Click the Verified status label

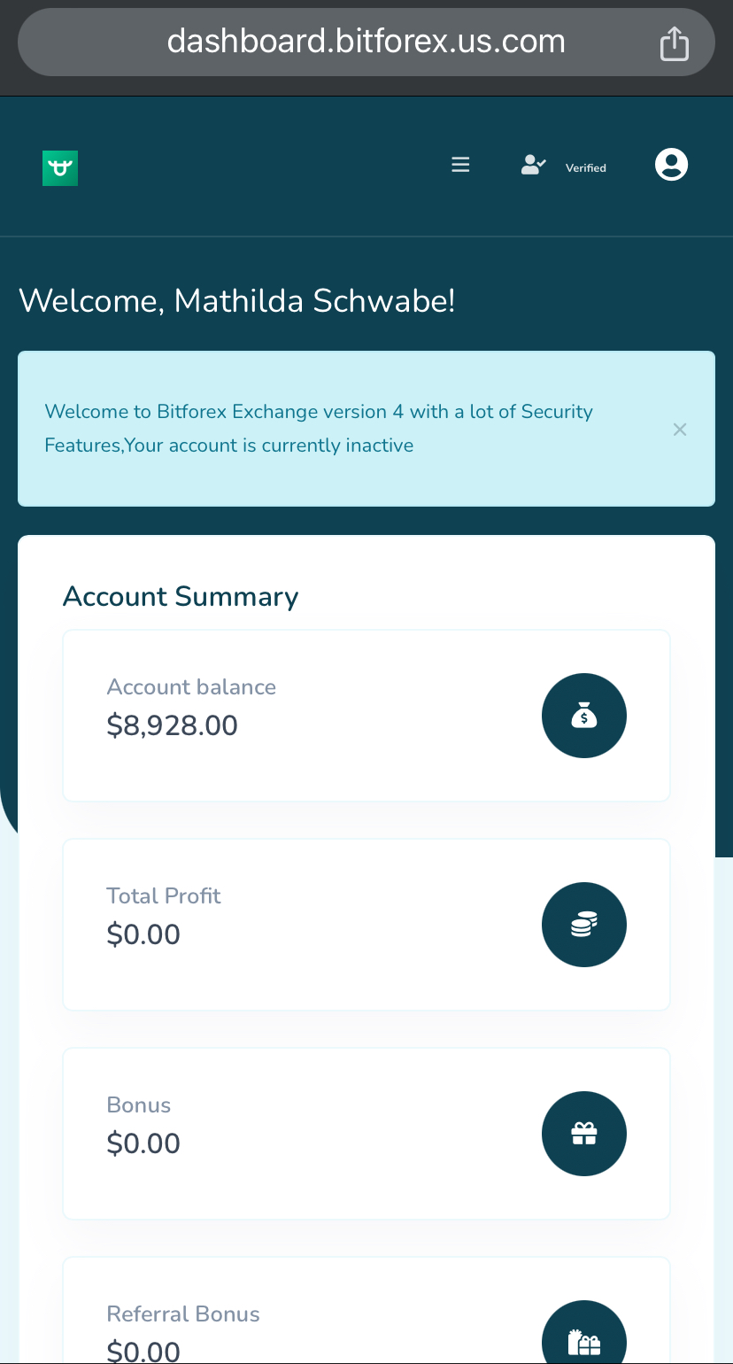point(585,167)
